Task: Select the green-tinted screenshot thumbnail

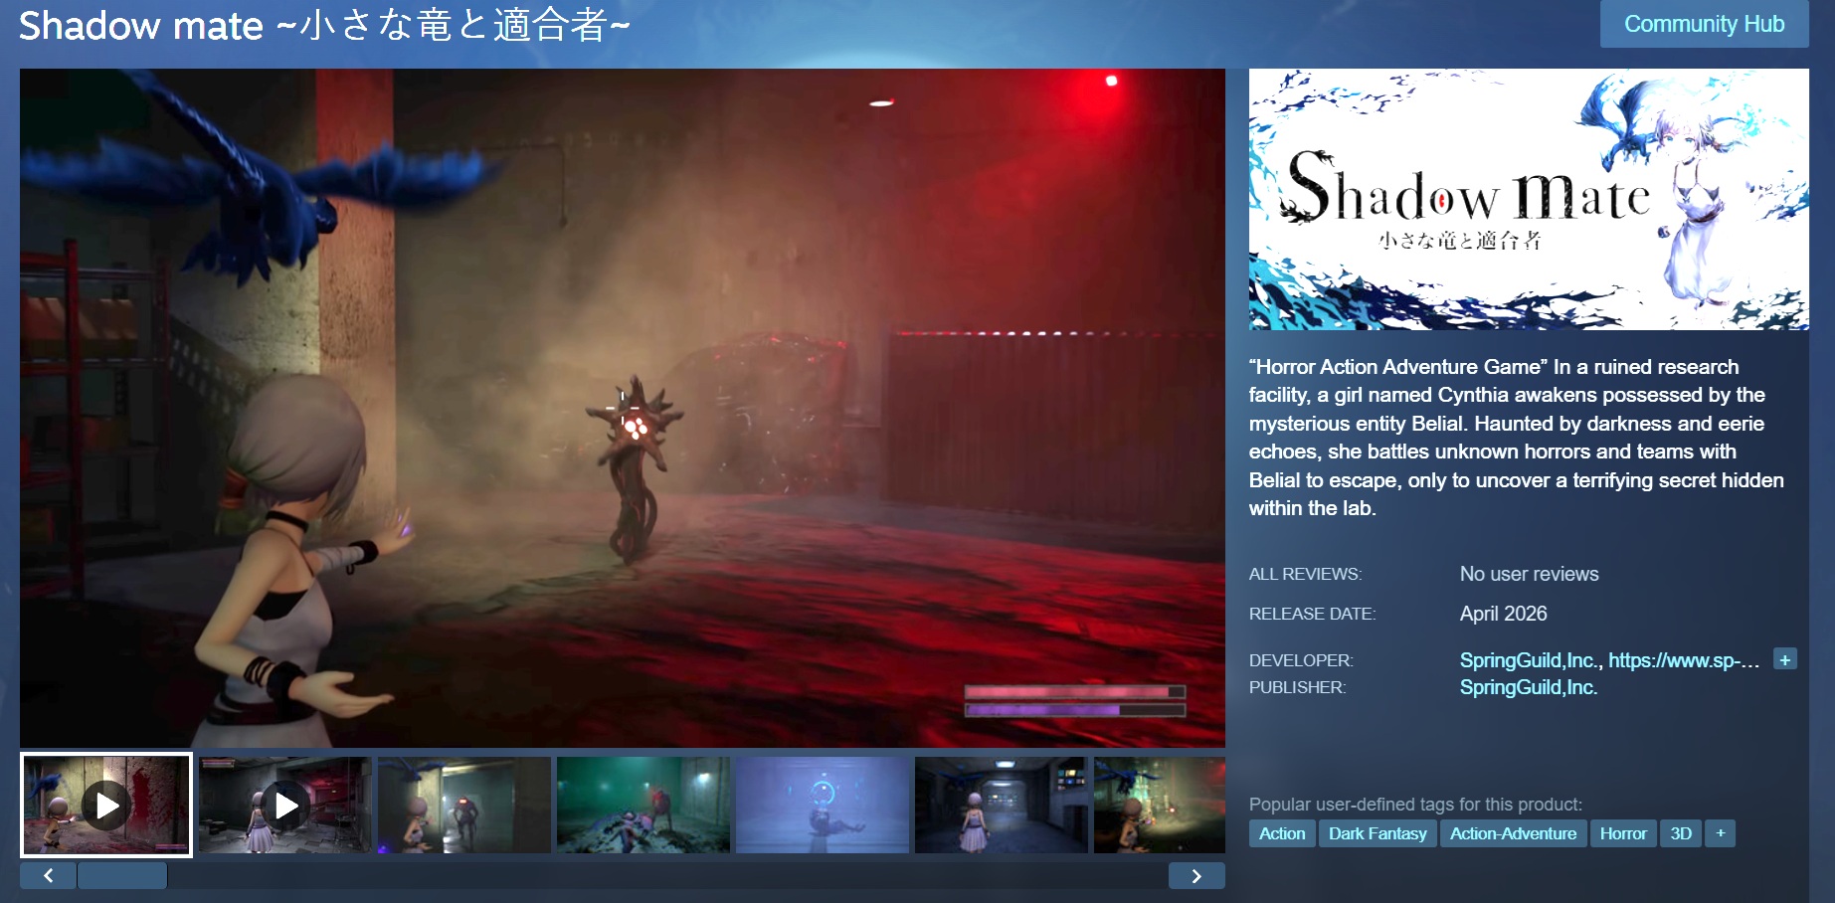Action: point(643,805)
